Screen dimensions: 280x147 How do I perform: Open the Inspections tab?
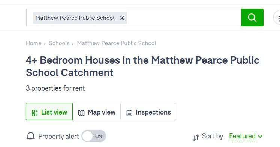pos(148,112)
